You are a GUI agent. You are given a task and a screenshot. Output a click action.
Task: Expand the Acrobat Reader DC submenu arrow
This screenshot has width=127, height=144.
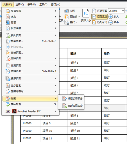pyautogui.click(x=56, y=111)
